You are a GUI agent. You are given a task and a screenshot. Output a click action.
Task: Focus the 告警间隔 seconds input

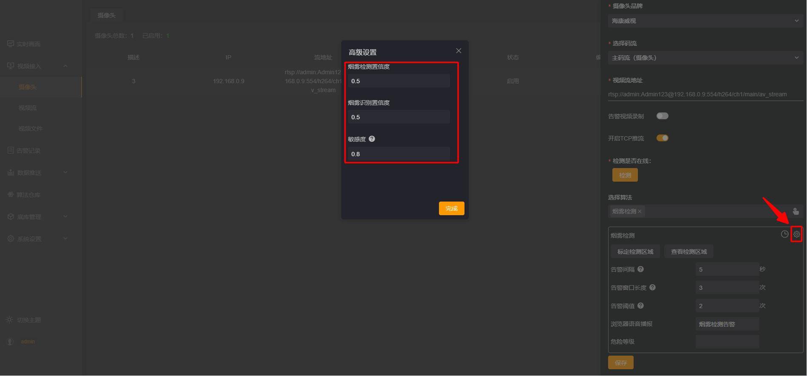[727, 269]
